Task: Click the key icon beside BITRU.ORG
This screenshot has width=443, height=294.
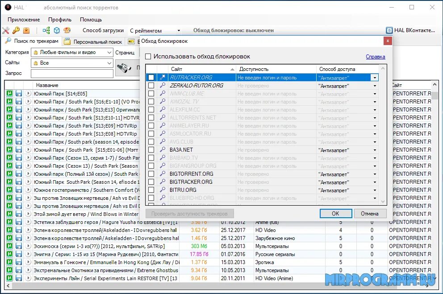Action: (163, 190)
